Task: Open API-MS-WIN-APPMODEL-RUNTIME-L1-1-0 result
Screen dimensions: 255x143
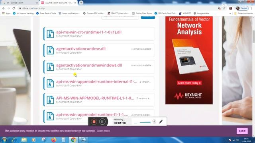Action: [x=95, y=98]
